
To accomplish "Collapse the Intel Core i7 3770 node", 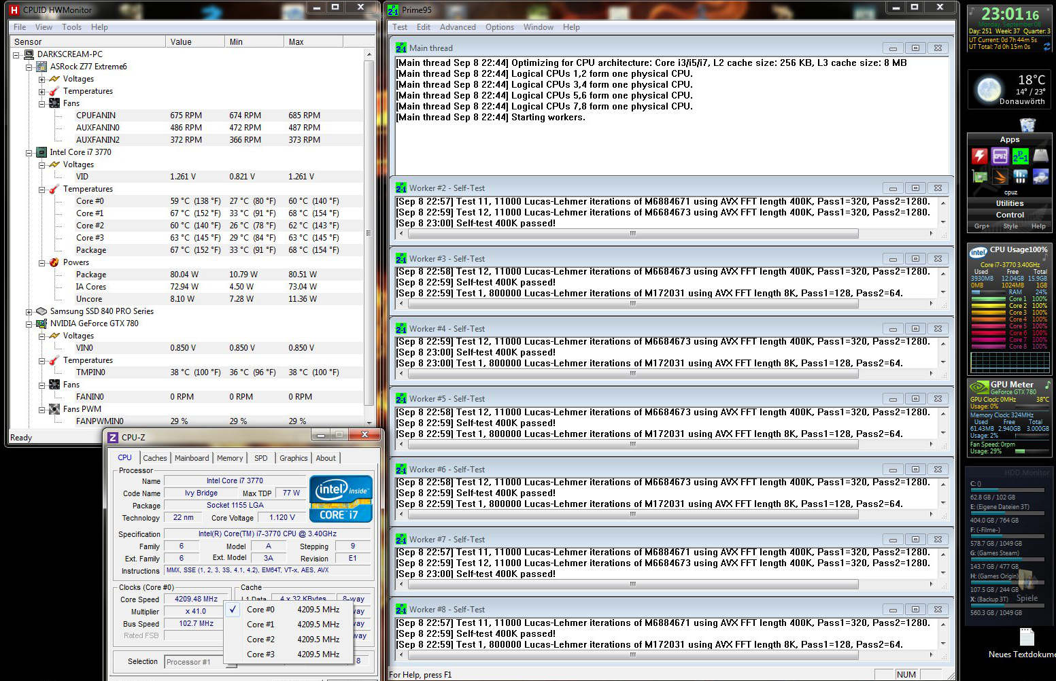I will pos(29,152).
